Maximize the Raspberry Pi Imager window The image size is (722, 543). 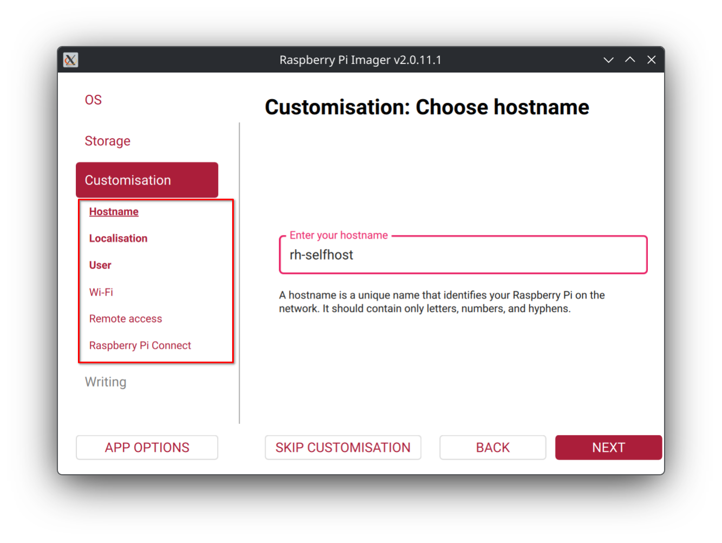(x=630, y=60)
